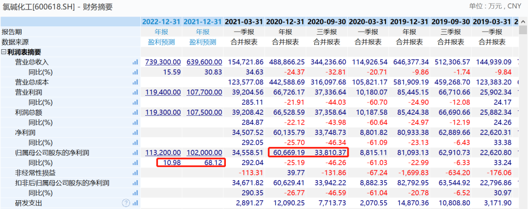
Task: Click revenue cell 488,866.25
Action: pos(287,63)
